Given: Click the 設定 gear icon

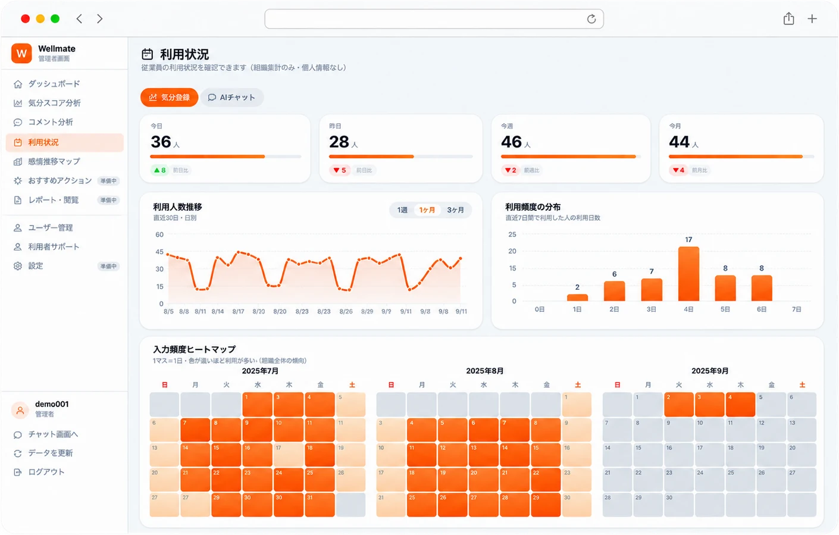Looking at the screenshot, I should pos(18,266).
